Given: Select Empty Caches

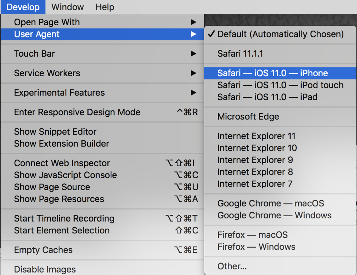Looking at the screenshot, I should [102, 250].
